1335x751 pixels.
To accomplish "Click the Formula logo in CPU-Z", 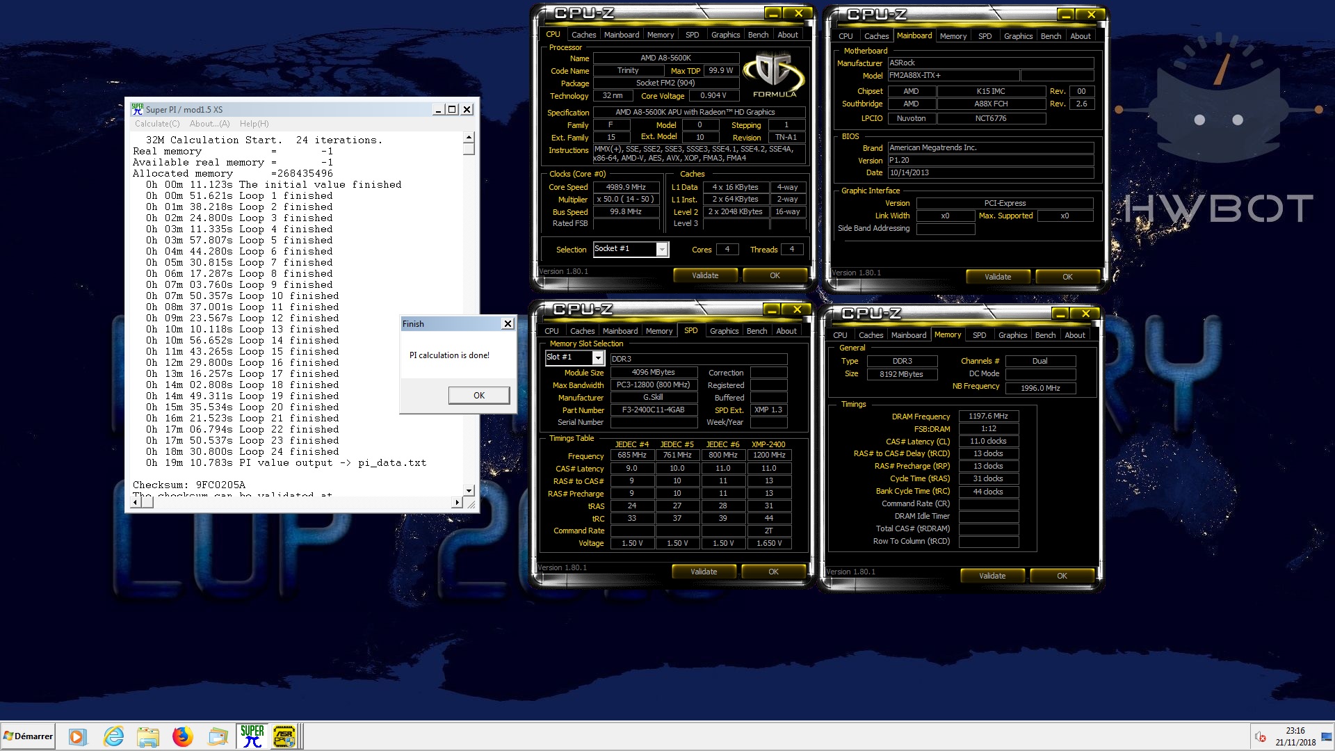I will (773, 76).
